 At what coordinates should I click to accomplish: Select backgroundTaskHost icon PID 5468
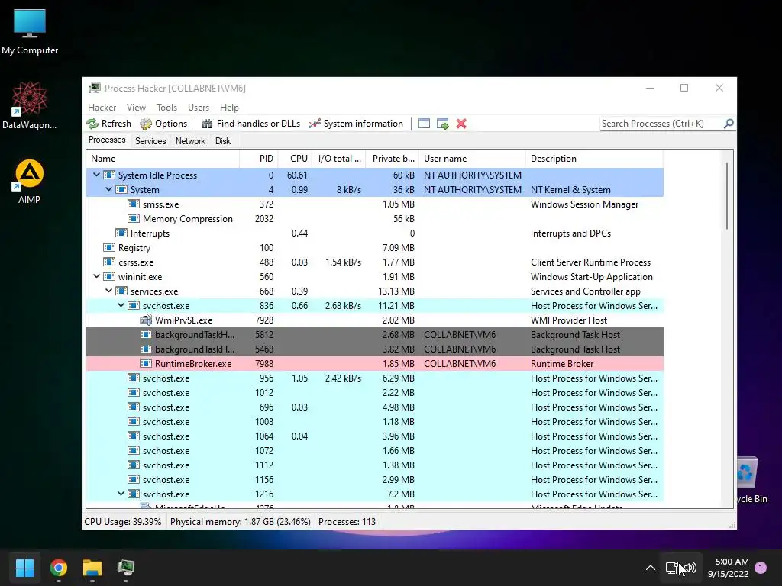[x=146, y=349]
